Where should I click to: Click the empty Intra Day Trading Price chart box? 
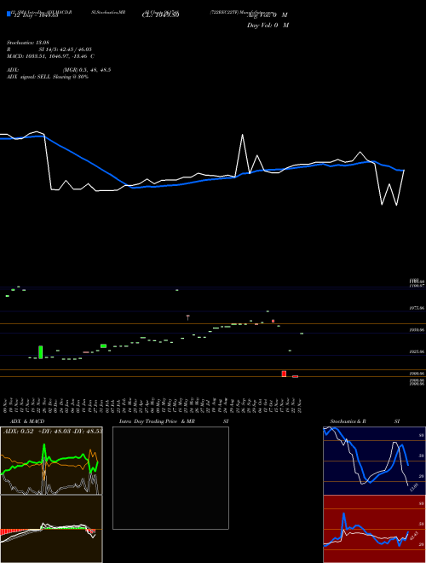pos(170,478)
